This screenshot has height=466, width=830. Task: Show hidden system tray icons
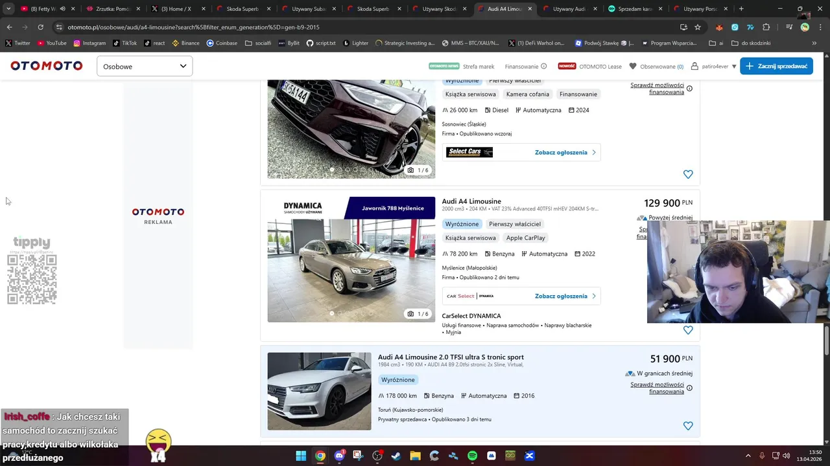[x=748, y=456]
